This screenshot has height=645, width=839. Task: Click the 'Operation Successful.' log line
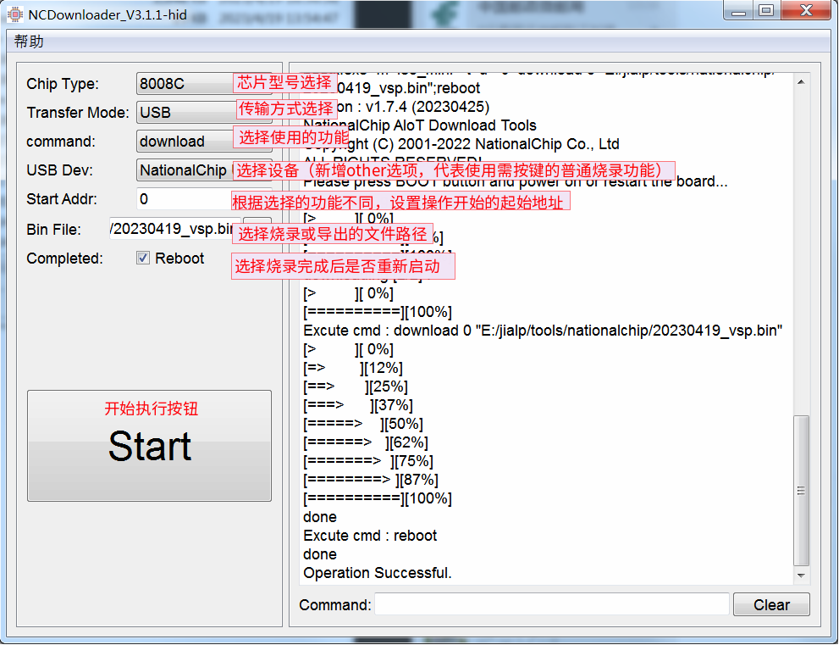click(378, 573)
